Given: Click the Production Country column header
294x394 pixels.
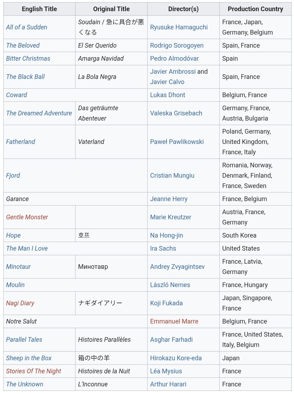Looking at the screenshot, I should click(255, 9).
